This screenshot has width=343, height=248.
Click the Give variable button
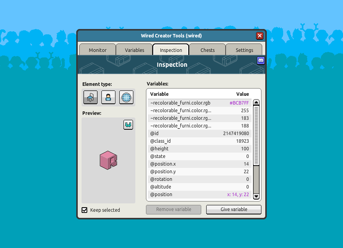234,209
